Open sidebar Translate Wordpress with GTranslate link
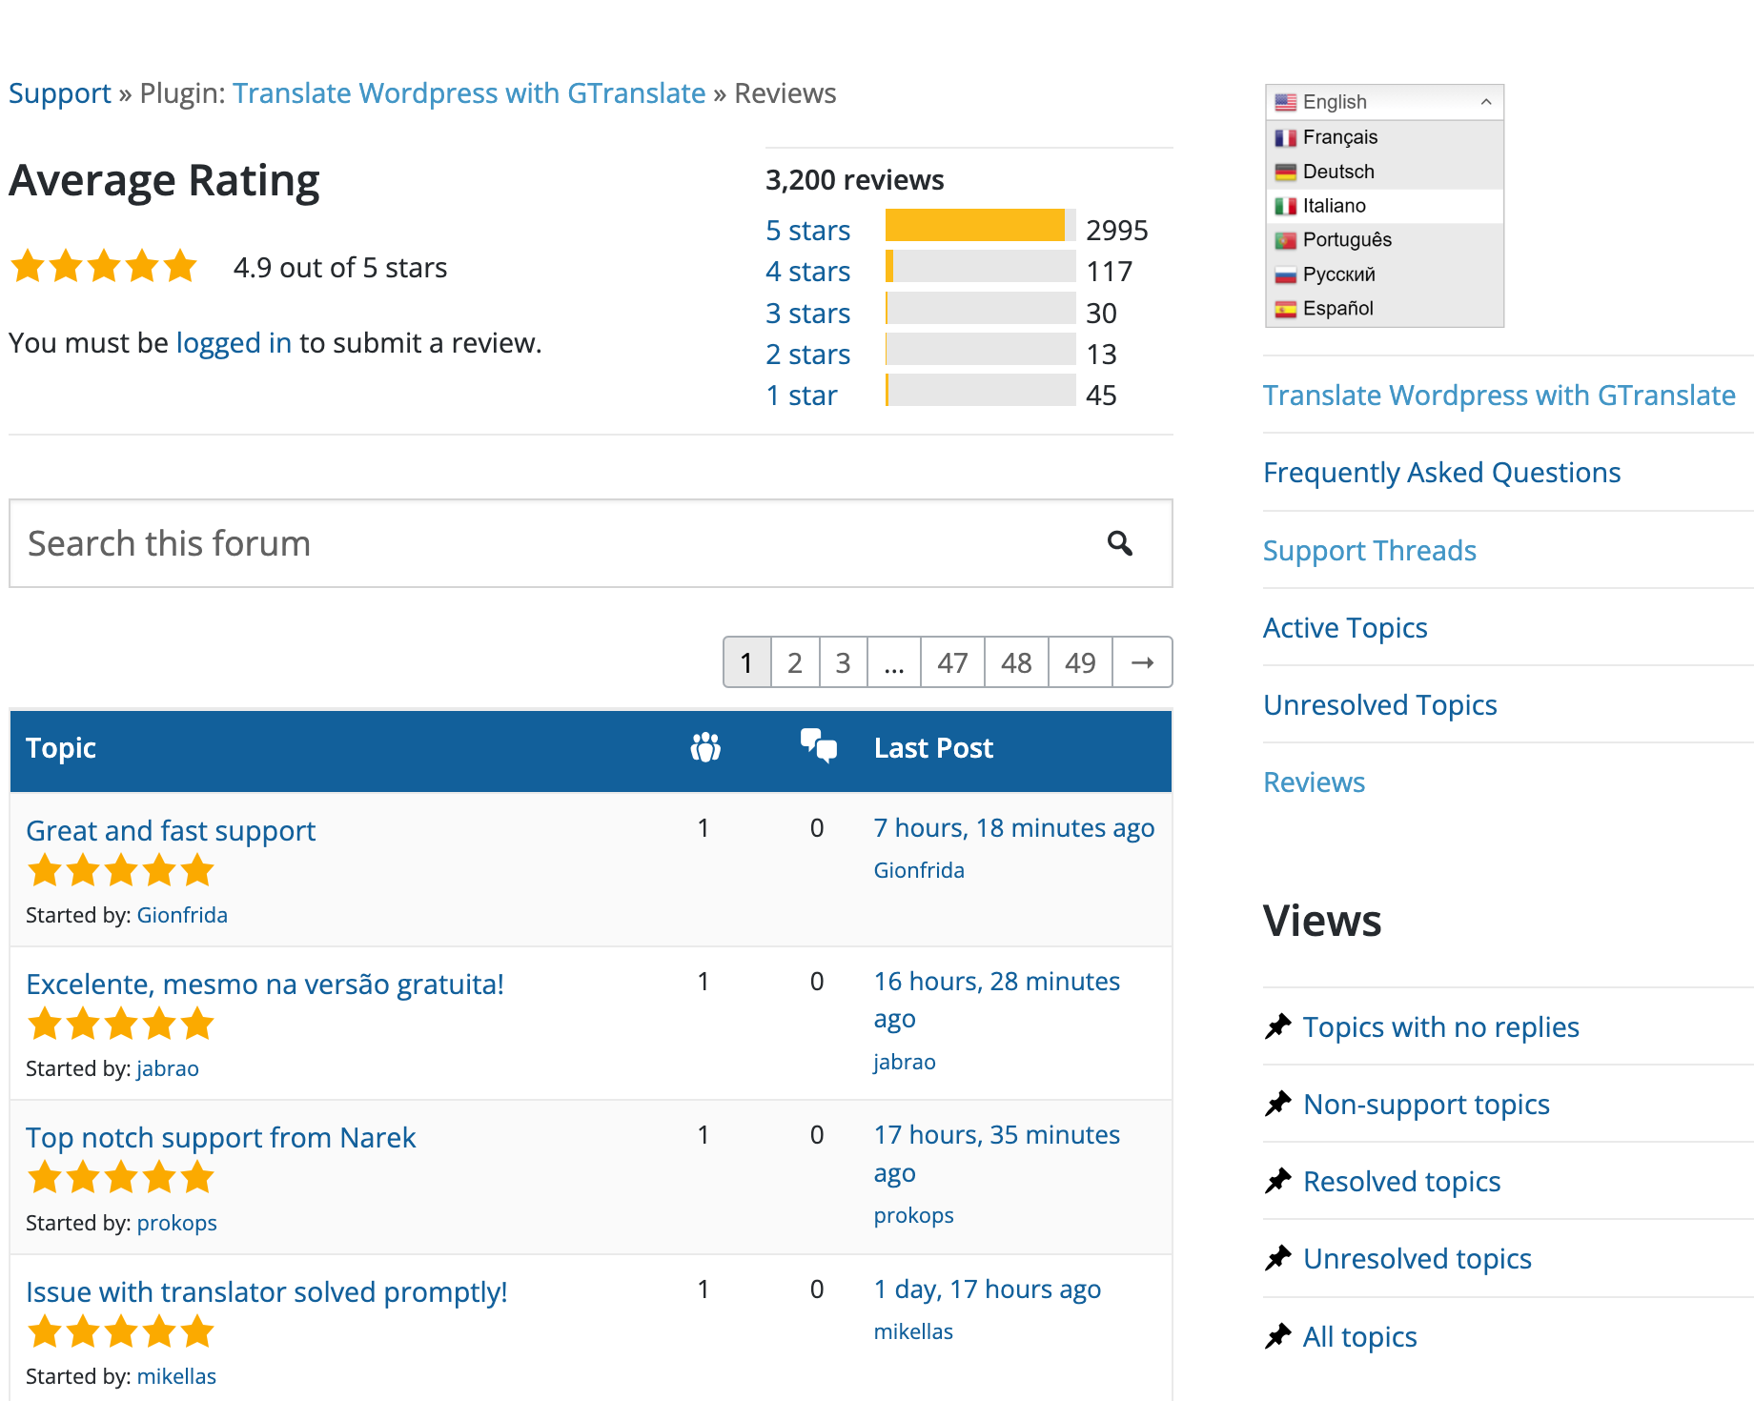 1499,396
